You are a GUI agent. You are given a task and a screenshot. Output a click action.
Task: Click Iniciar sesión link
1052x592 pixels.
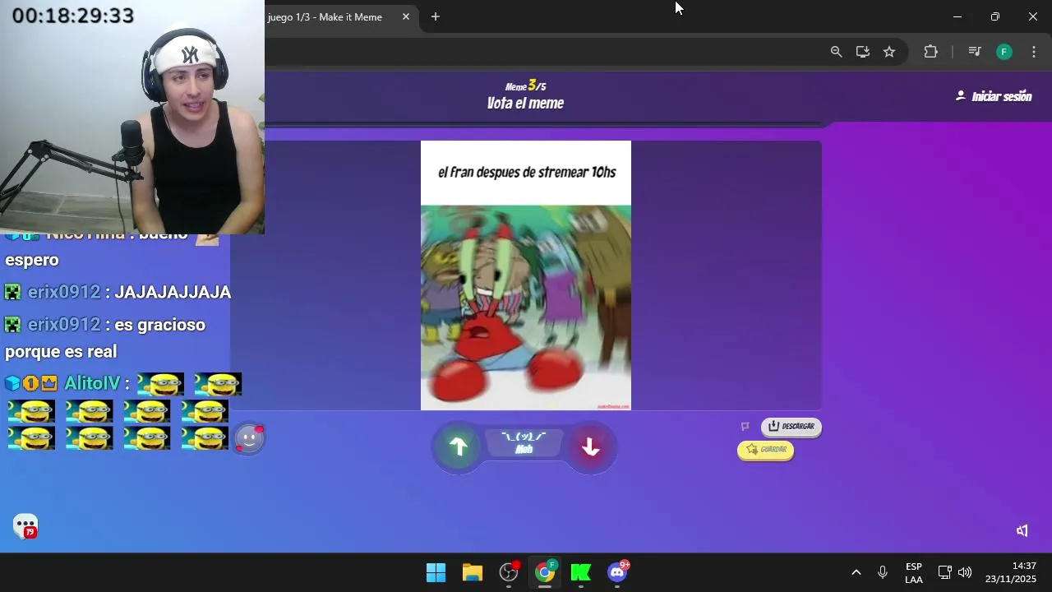[x=994, y=96]
